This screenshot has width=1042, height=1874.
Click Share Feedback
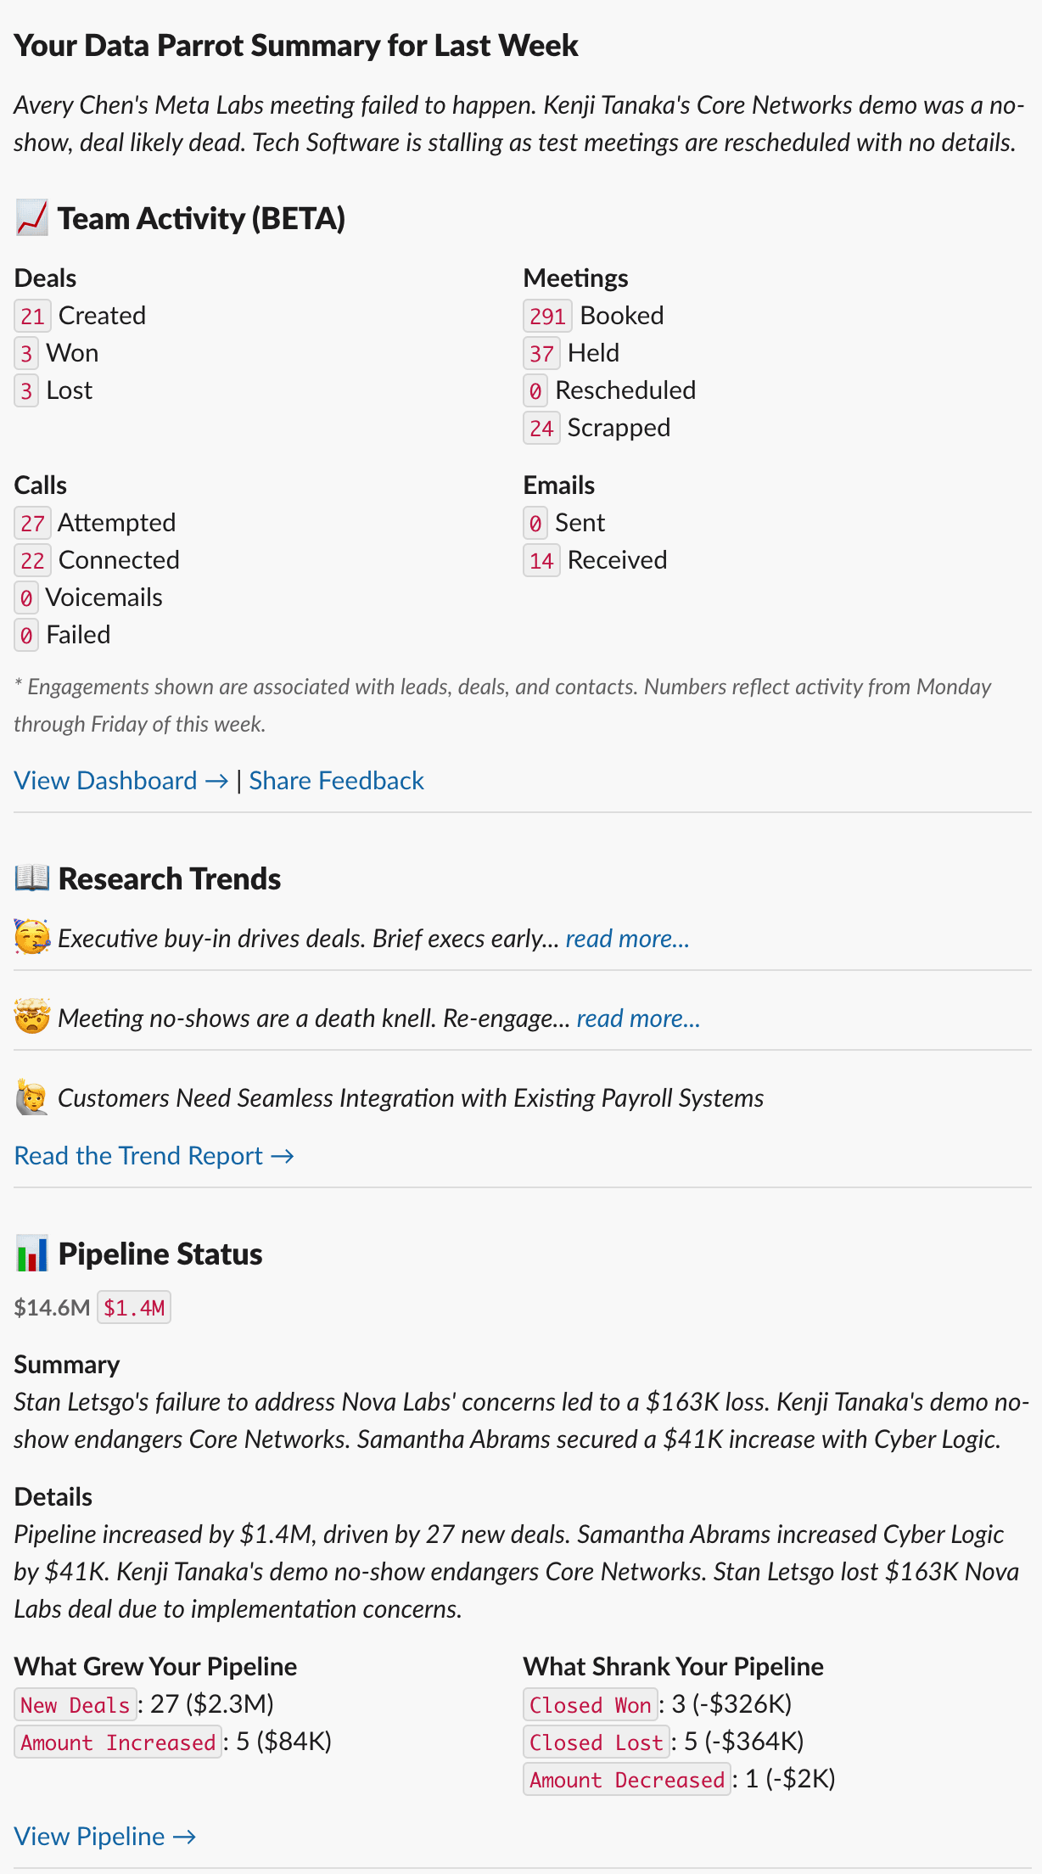(336, 781)
